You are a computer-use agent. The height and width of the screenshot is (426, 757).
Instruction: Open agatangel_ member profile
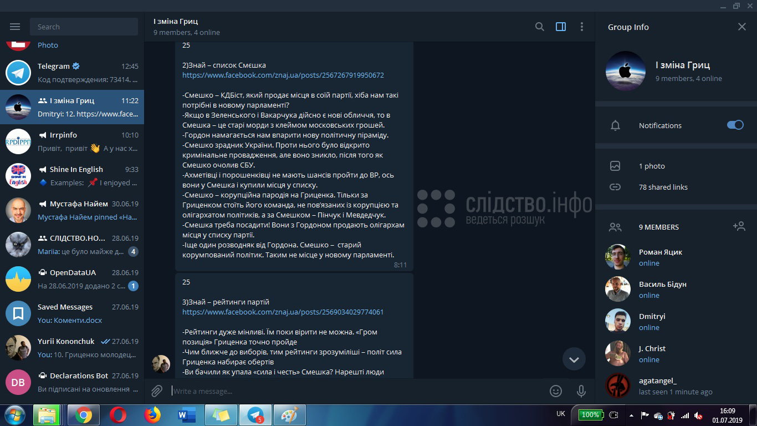(x=676, y=386)
